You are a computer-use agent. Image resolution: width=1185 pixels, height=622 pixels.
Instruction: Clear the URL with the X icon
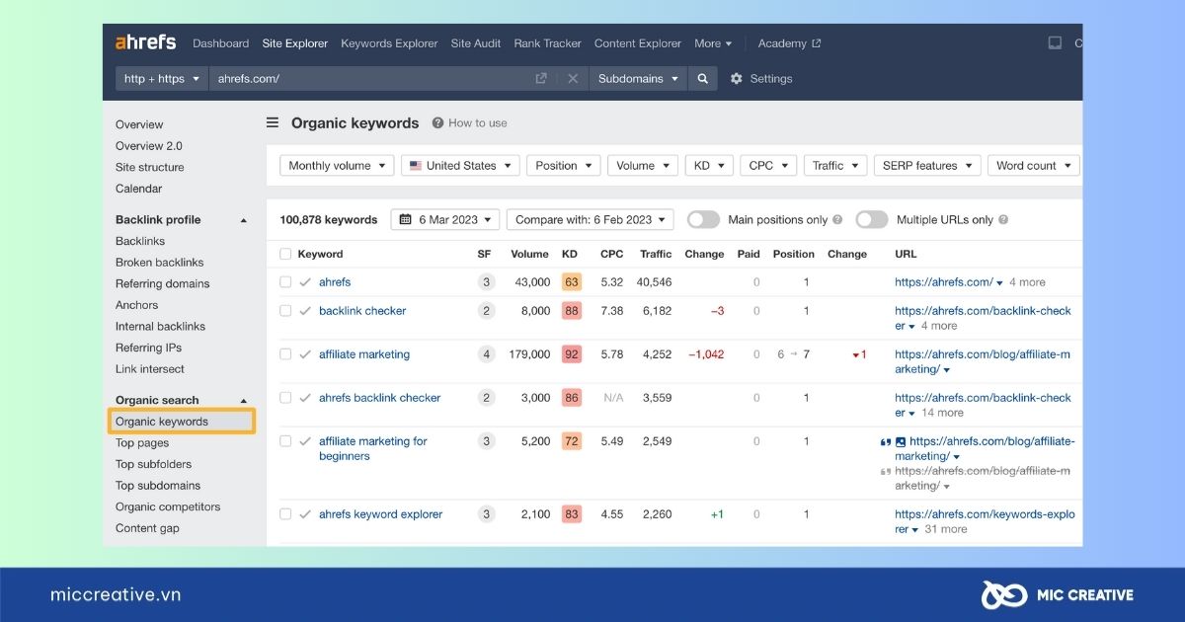(573, 79)
